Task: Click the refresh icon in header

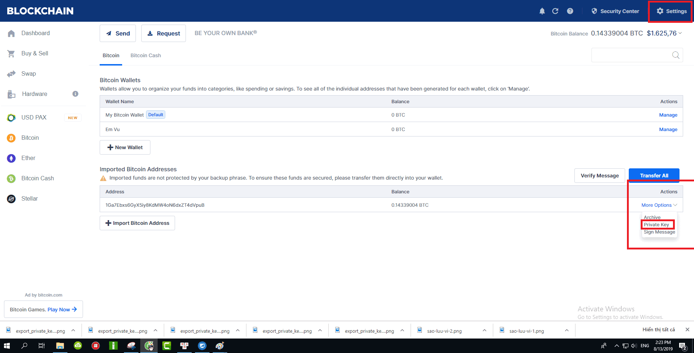Action: 555,11
